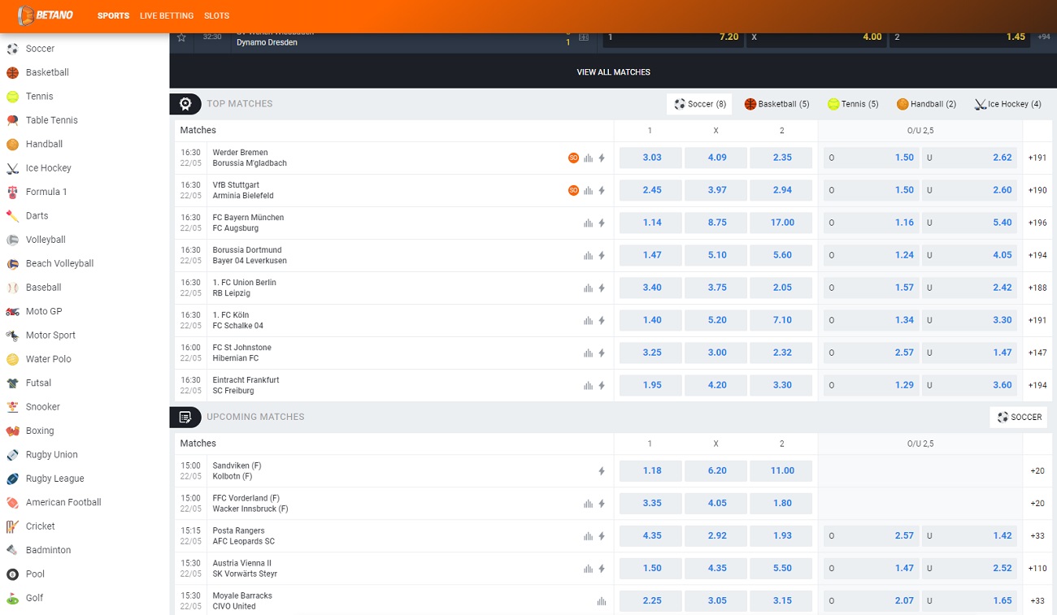Favorite the Dynamo Dresden live match star
This screenshot has height=615, width=1057.
pos(181,37)
